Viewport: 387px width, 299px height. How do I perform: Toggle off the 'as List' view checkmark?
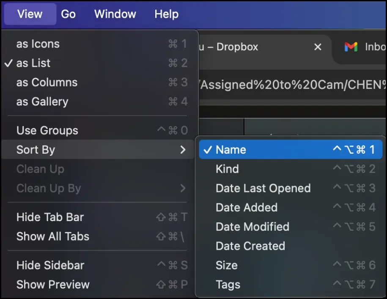pos(33,63)
